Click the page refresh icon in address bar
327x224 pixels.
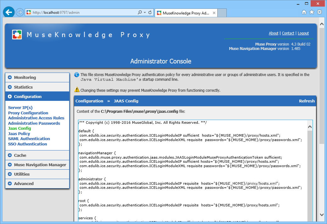[x=150, y=12]
